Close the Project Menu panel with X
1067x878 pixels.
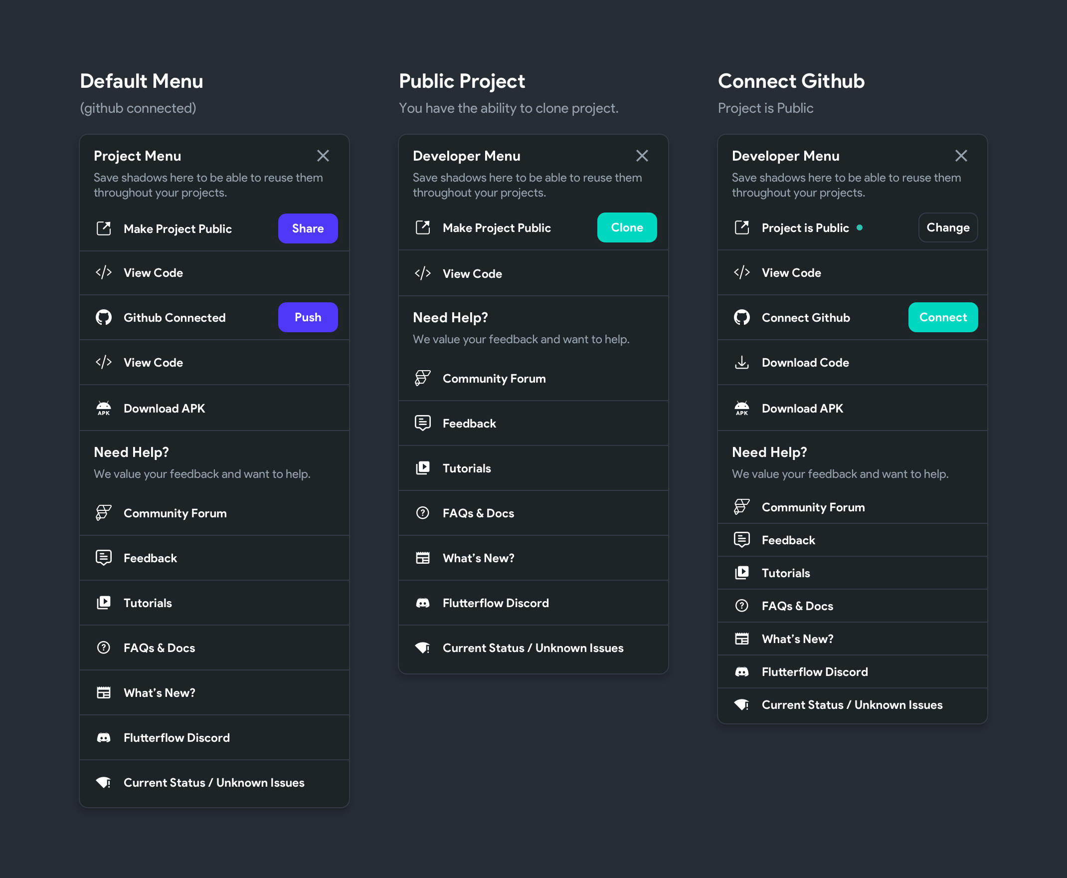click(x=323, y=156)
